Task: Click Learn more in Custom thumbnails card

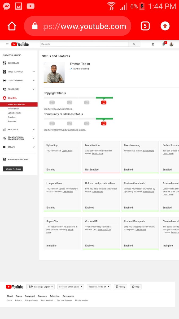Action: (x=149, y=191)
